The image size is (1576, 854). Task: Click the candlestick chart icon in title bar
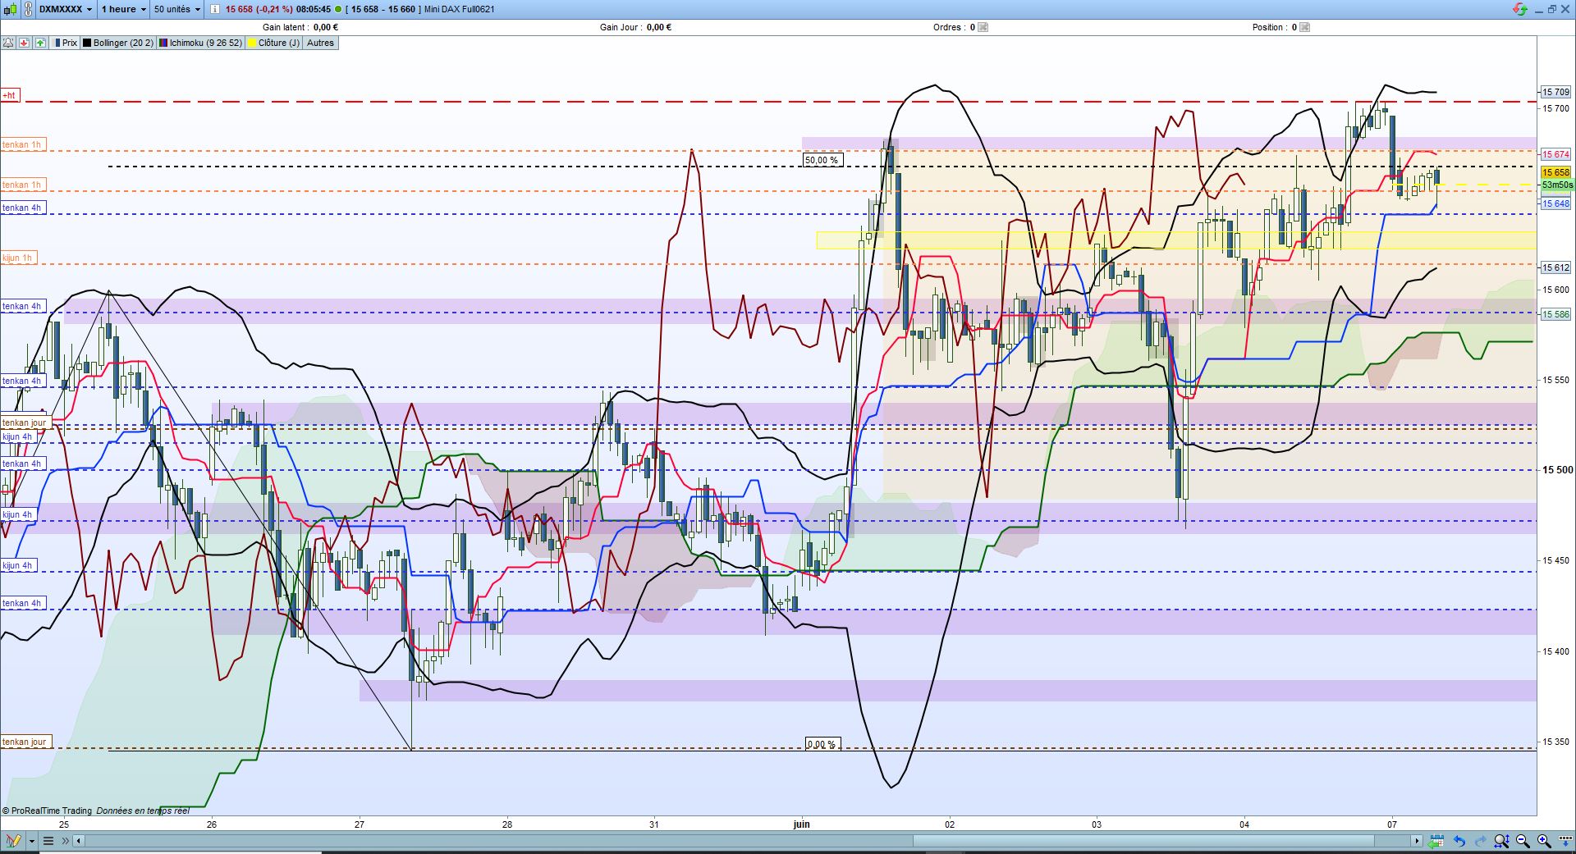click(x=8, y=9)
